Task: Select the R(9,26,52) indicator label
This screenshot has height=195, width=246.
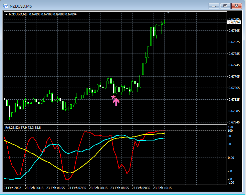Action: pos(23,128)
